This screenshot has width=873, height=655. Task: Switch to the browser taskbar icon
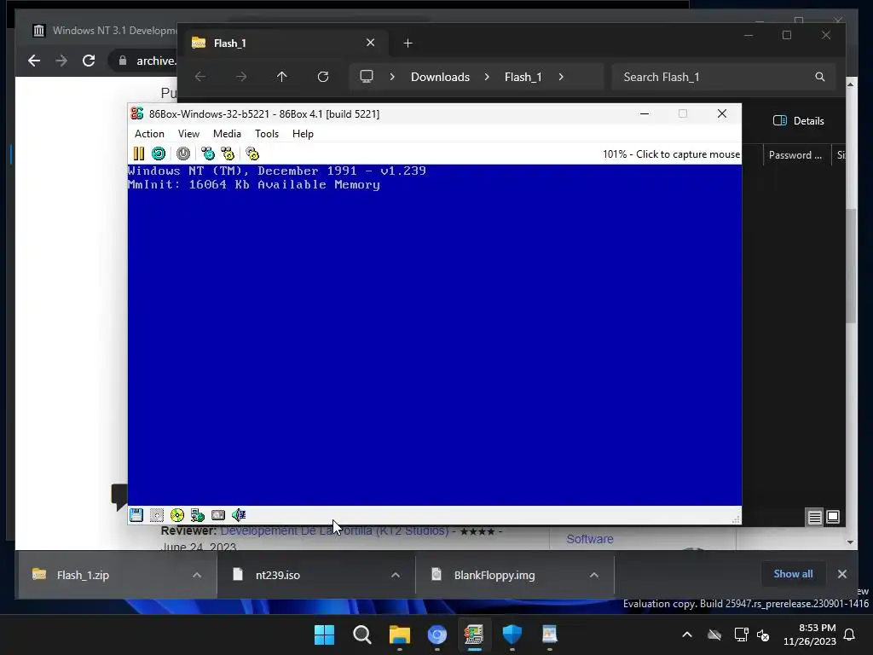[437, 635]
